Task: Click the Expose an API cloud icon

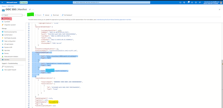Action: [3, 47]
